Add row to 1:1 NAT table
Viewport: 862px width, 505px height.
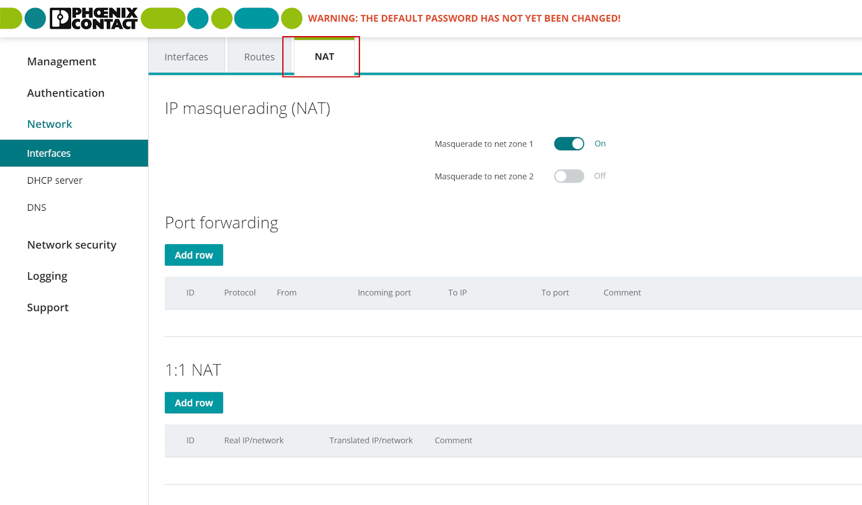click(194, 403)
